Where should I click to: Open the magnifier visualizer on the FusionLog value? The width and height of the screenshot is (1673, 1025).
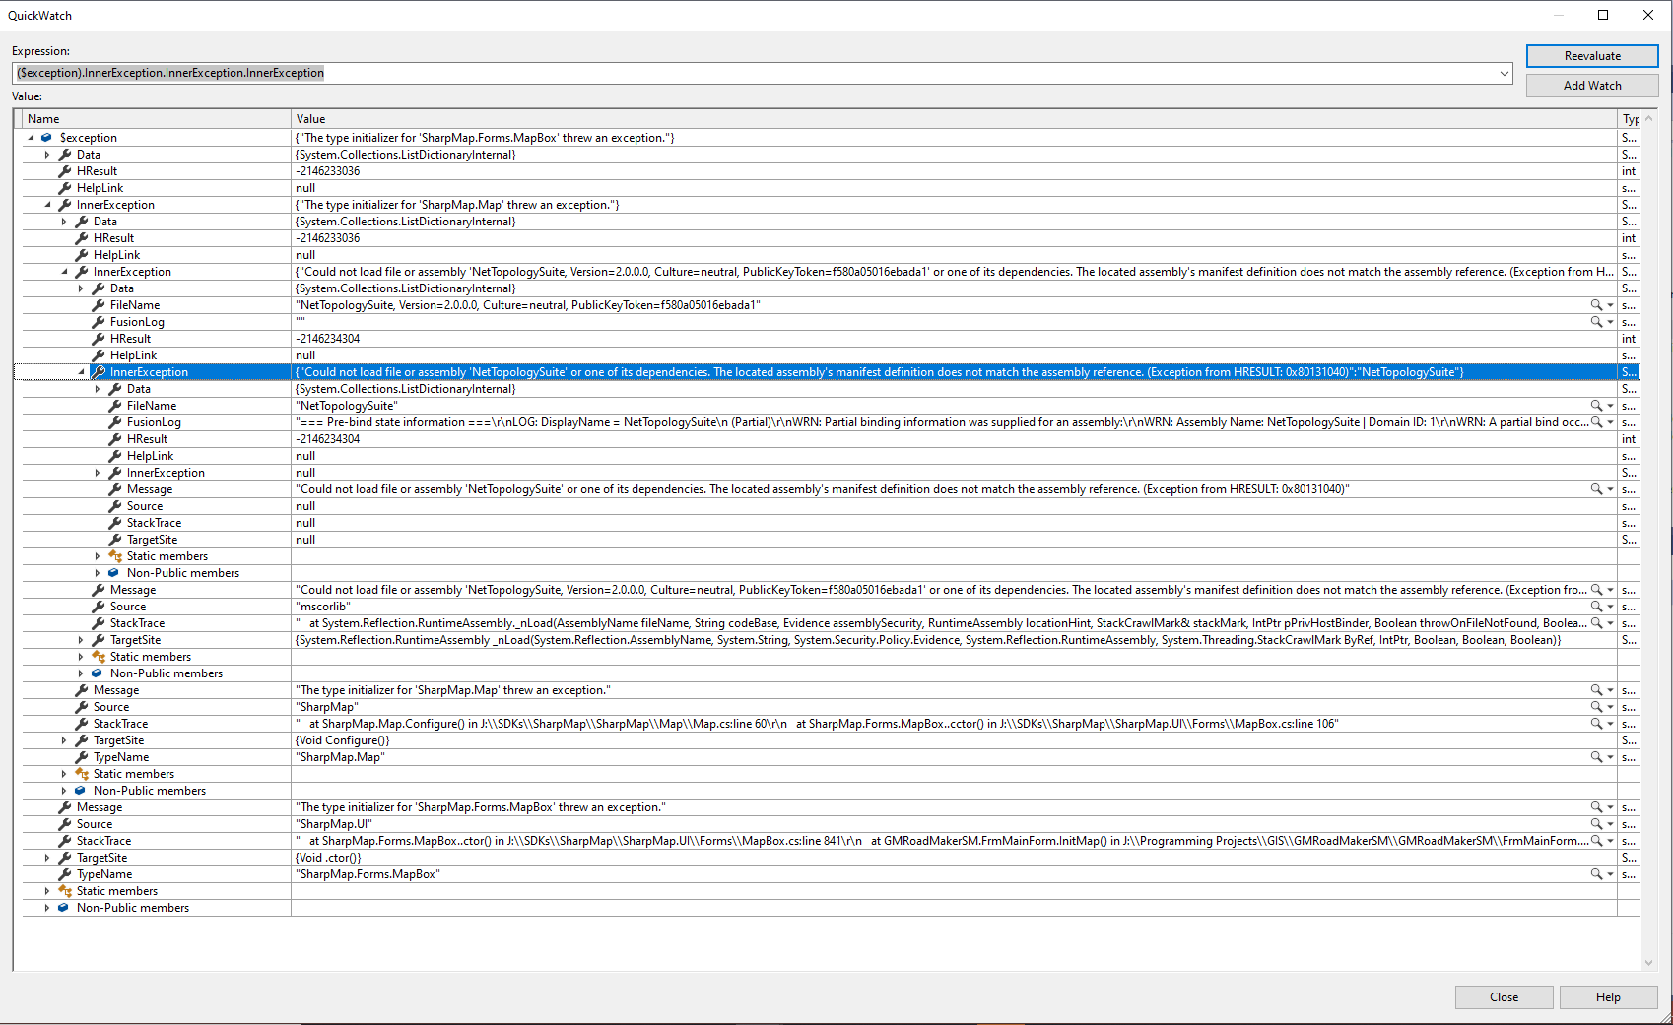tap(1596, 421)
